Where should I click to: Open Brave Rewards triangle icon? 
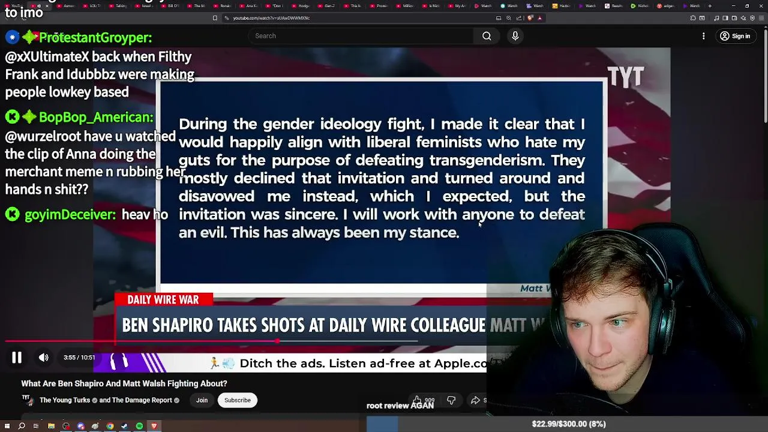539,18
